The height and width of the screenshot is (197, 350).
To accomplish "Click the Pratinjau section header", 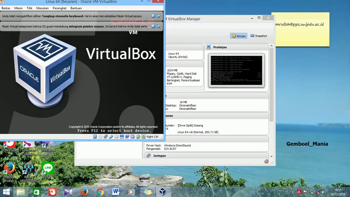I will point(236,47).
